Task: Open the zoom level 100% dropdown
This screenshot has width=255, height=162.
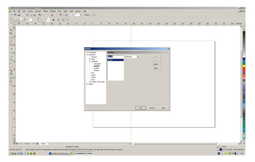Action: (x=81, y=15)
